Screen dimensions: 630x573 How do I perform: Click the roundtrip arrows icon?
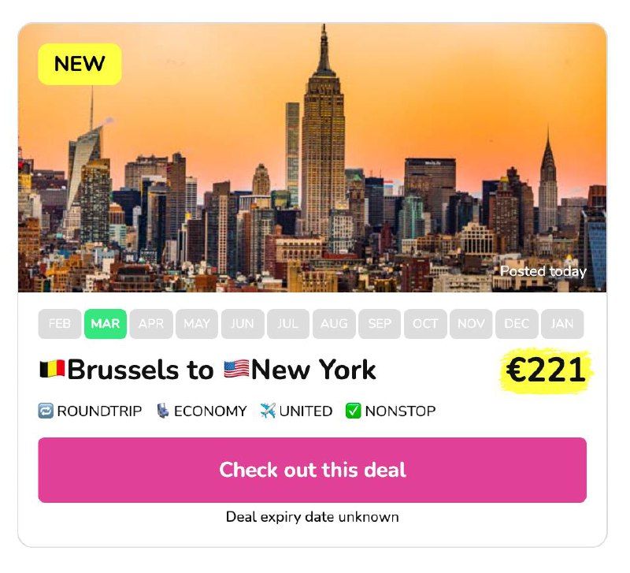coord(46,411)
